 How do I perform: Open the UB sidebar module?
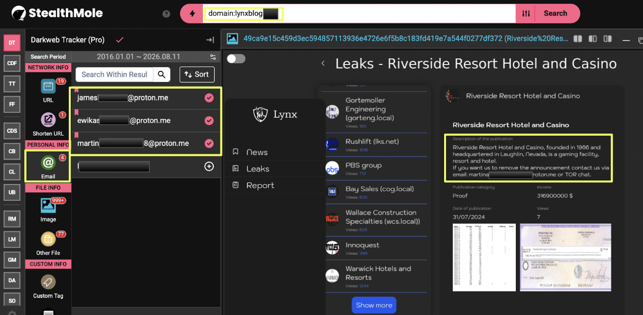coord(12,192)
